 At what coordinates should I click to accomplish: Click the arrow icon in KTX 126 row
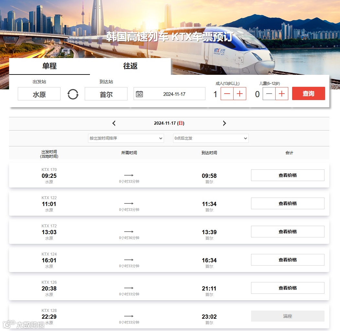(129, 288)
